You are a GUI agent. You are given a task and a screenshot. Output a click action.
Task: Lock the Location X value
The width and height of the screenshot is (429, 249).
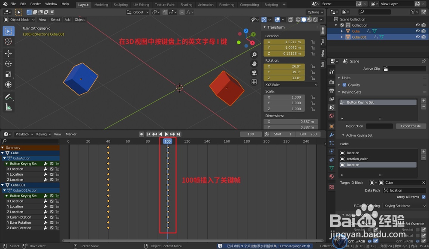point(313,42)
